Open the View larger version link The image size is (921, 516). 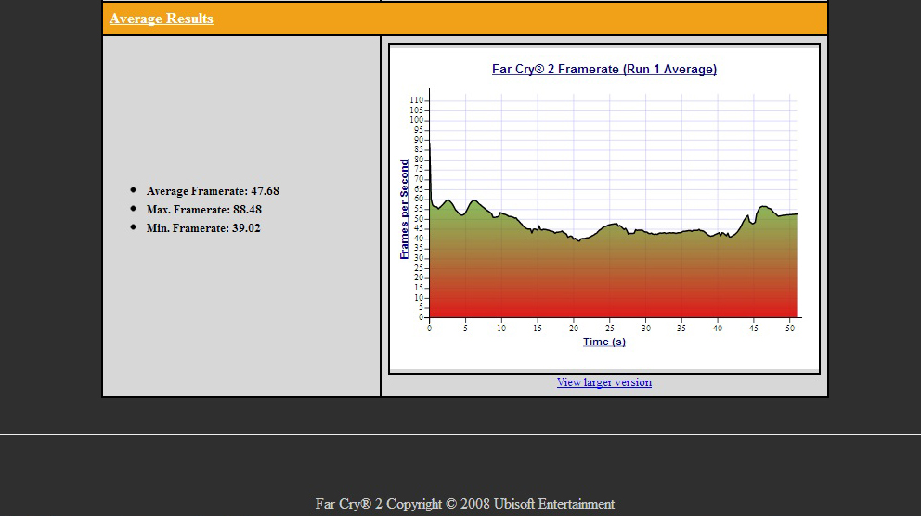[x=603, y=382]
